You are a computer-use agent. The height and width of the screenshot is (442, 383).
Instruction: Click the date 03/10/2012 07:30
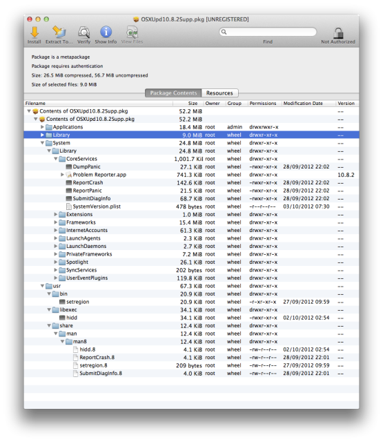(x=306, y=206)
